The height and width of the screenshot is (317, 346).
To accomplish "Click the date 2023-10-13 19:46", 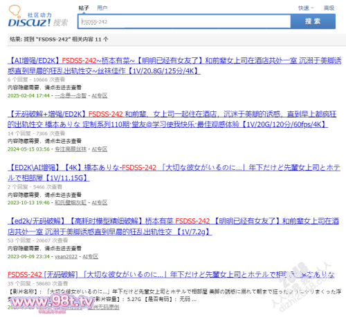I will coord(28,202).
